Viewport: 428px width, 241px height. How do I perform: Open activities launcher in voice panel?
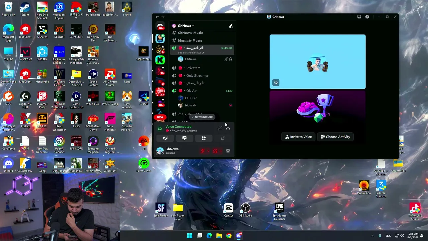coord(204,138)
